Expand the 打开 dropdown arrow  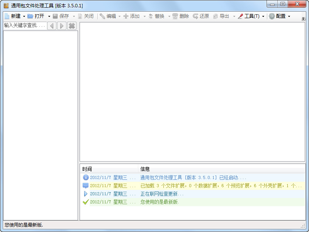point(49,16)
